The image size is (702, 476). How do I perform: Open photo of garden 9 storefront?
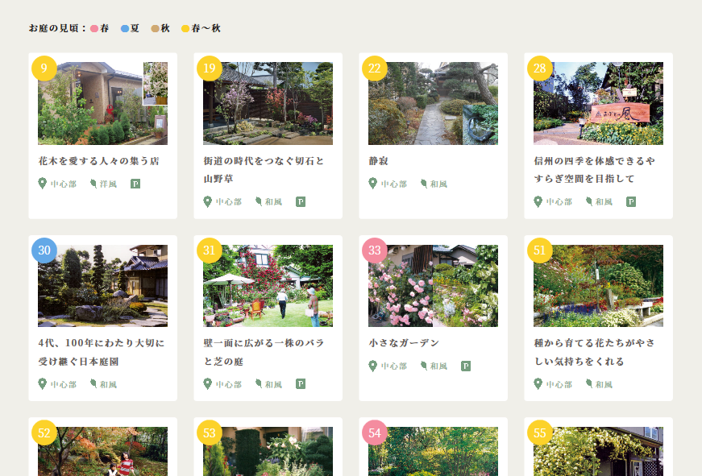click(x=102, y=103)
